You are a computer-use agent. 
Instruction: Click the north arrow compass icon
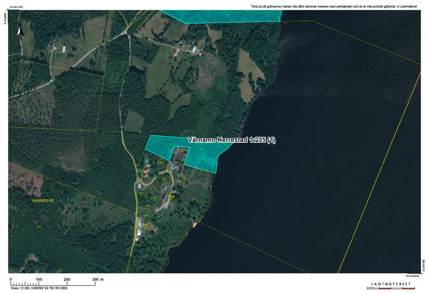pos(19,31)
